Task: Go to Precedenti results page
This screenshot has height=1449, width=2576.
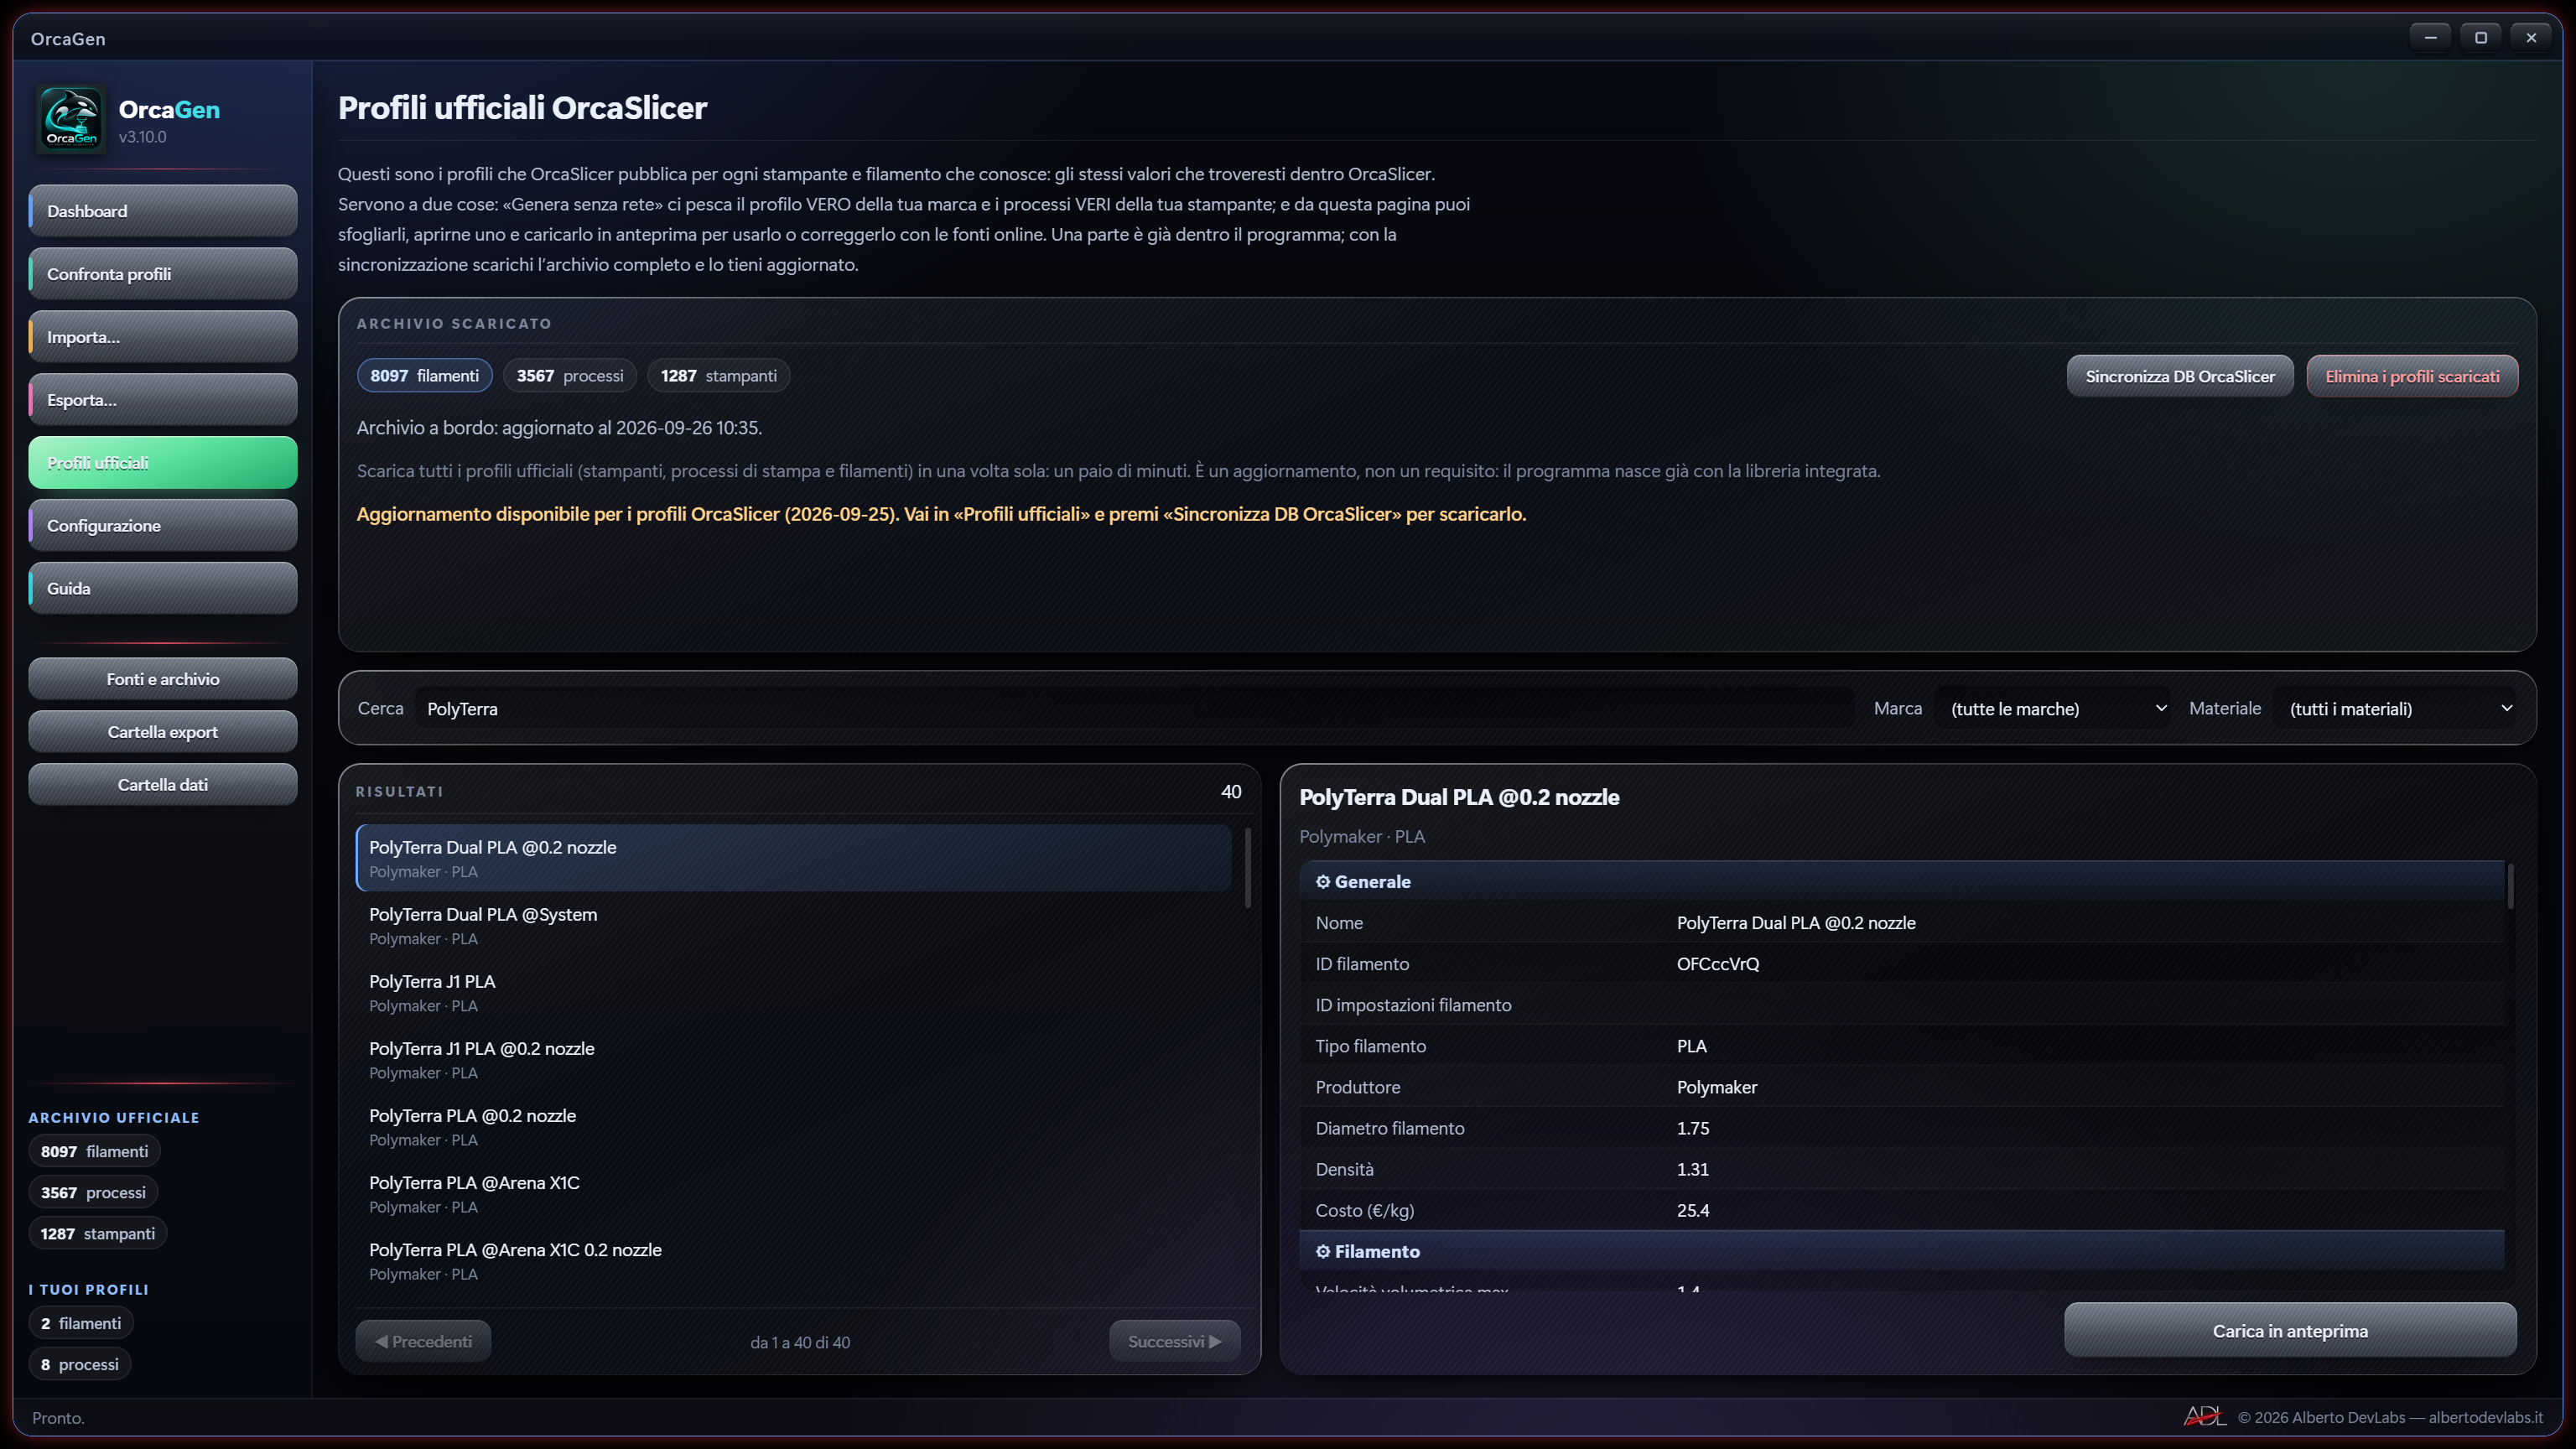Action: tap(423, 1342)
